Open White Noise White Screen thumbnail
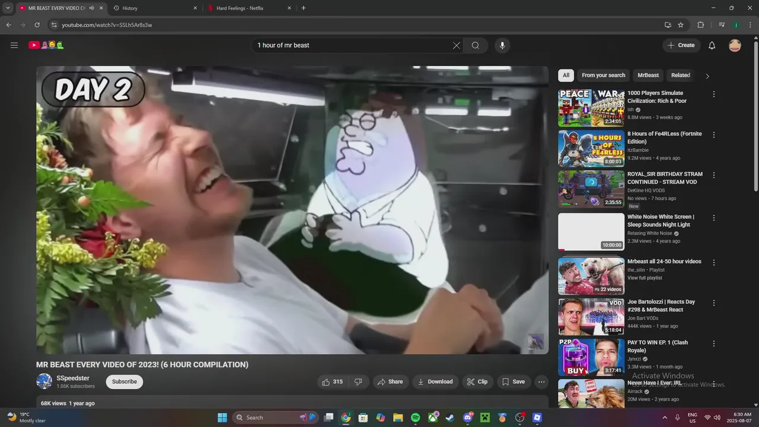The image size is (759, 427). 591,232
